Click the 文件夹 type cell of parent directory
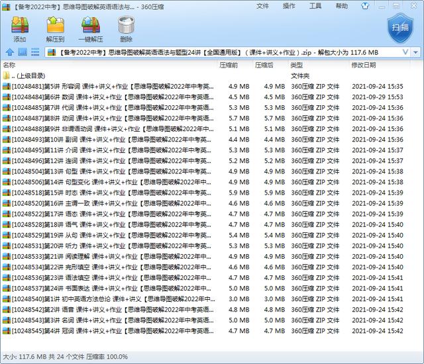 300,76
